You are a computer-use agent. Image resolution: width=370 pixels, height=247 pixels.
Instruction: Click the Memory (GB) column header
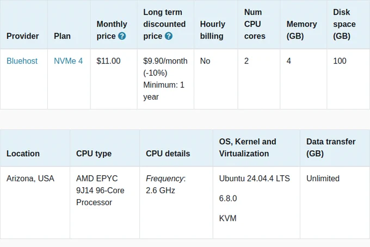(x=301, y=30)
